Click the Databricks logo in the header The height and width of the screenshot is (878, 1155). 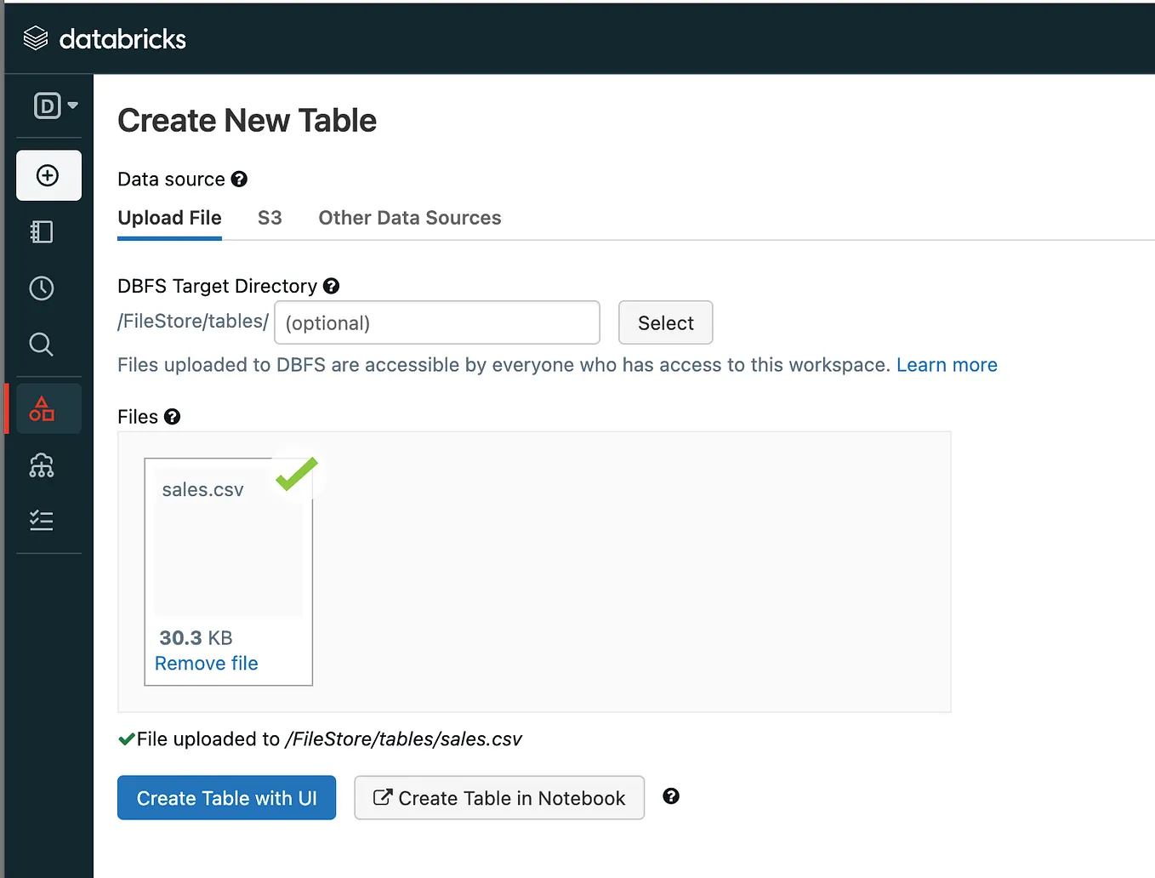click(x=104, y=38)
